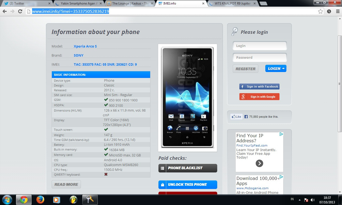This screenshot has height=205, width=342.
Task: Click the page vertical scrollbar
Action: [340, 84]
